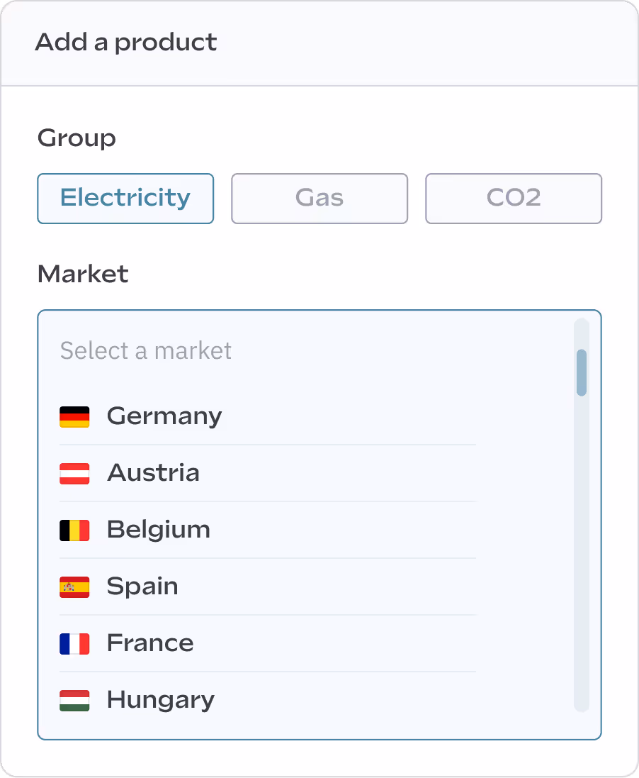The width and height of the screenshot is (639, 778).
Task: Click the Austria flag icon
Action: 74,473
